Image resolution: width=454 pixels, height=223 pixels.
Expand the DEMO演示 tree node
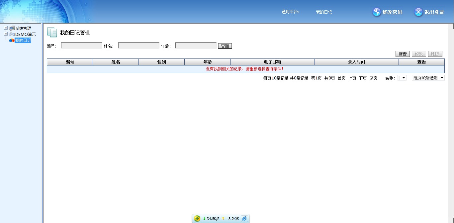[x=6, y=34]
